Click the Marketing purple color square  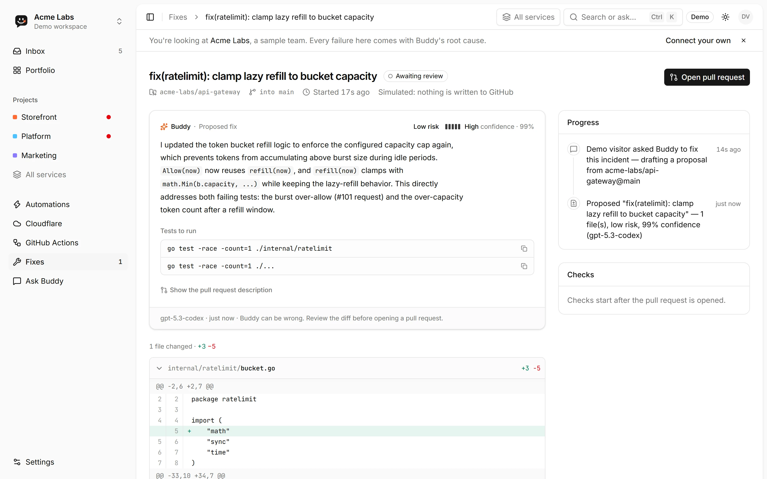pyautogui.click(x=15, y=156)
